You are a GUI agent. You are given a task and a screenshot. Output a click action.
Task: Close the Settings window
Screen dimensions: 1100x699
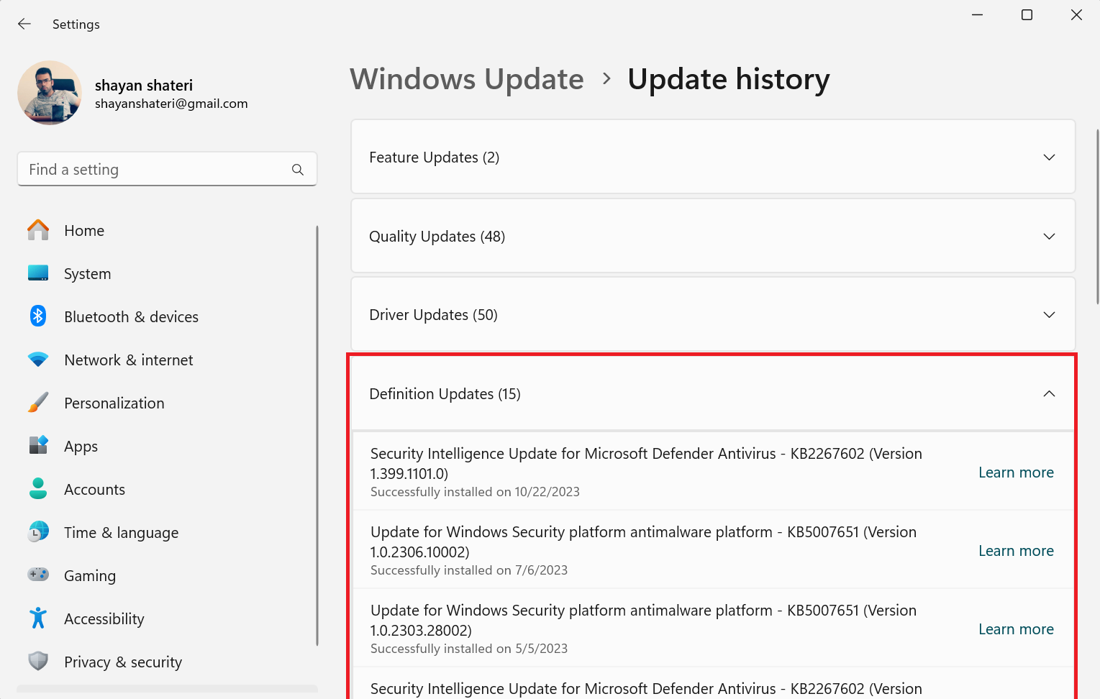click(x=1076, y=15)
